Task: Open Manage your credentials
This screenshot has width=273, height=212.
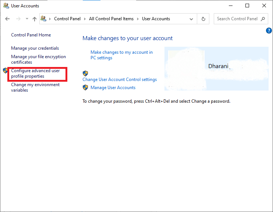Action: click(35, 48)
